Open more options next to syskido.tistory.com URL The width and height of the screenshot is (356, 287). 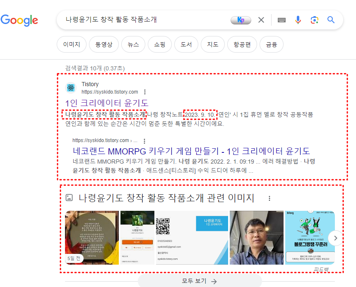[x=145, y=92]
